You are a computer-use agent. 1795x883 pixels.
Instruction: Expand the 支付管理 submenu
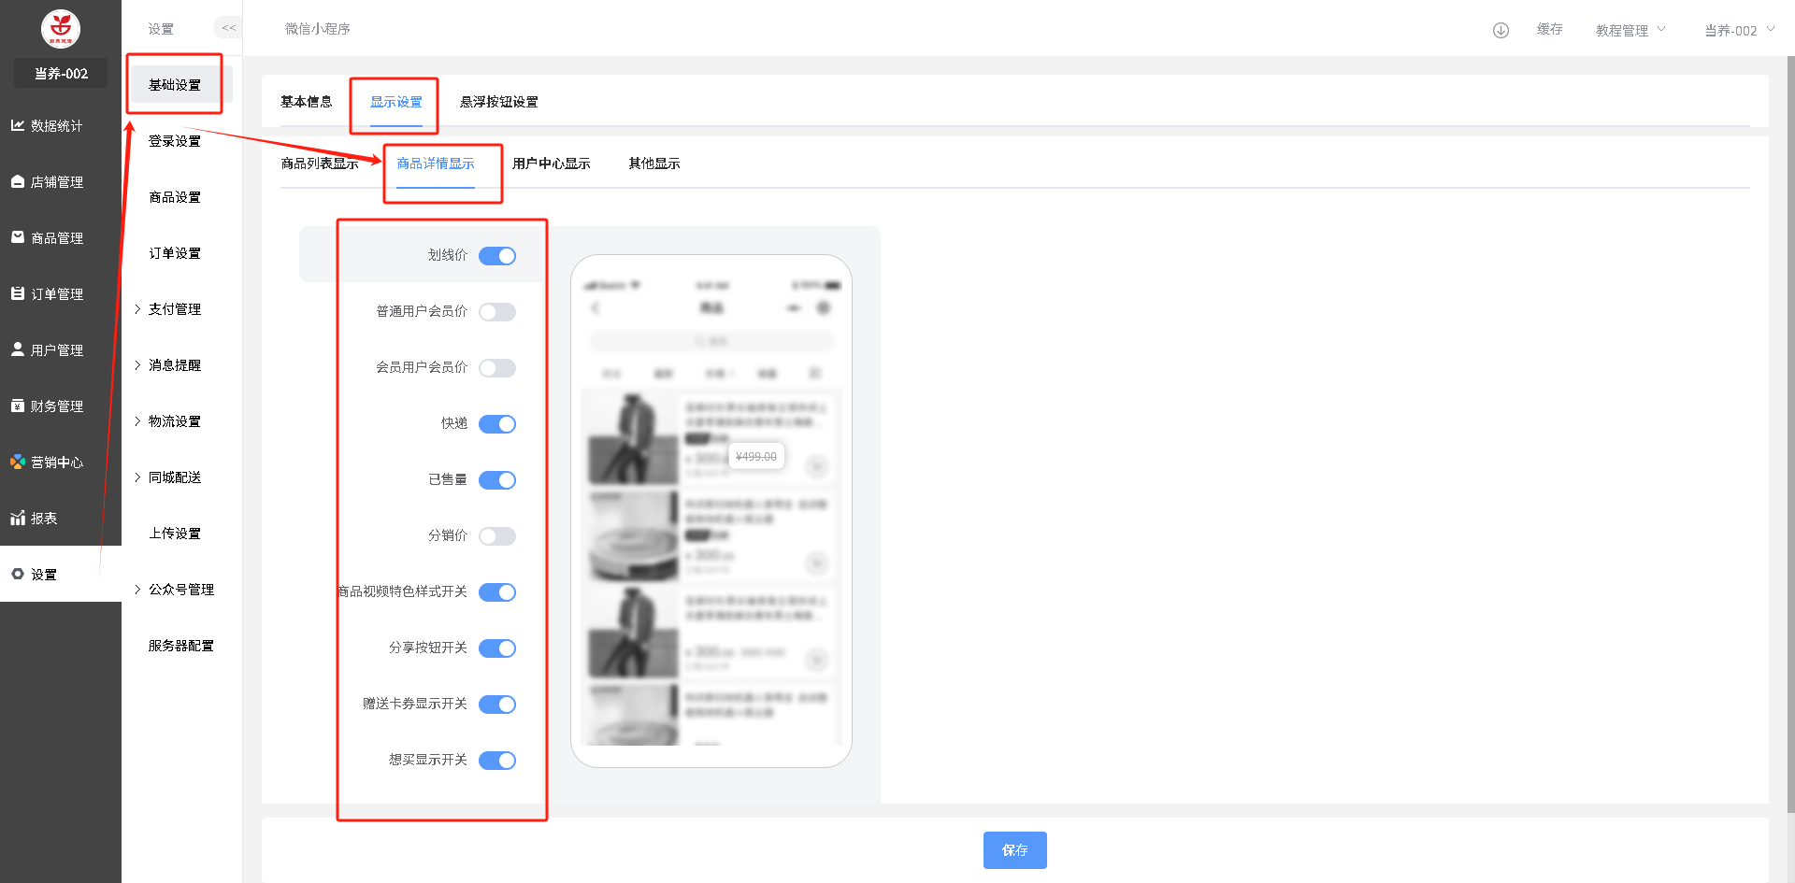tap(174, 309)
